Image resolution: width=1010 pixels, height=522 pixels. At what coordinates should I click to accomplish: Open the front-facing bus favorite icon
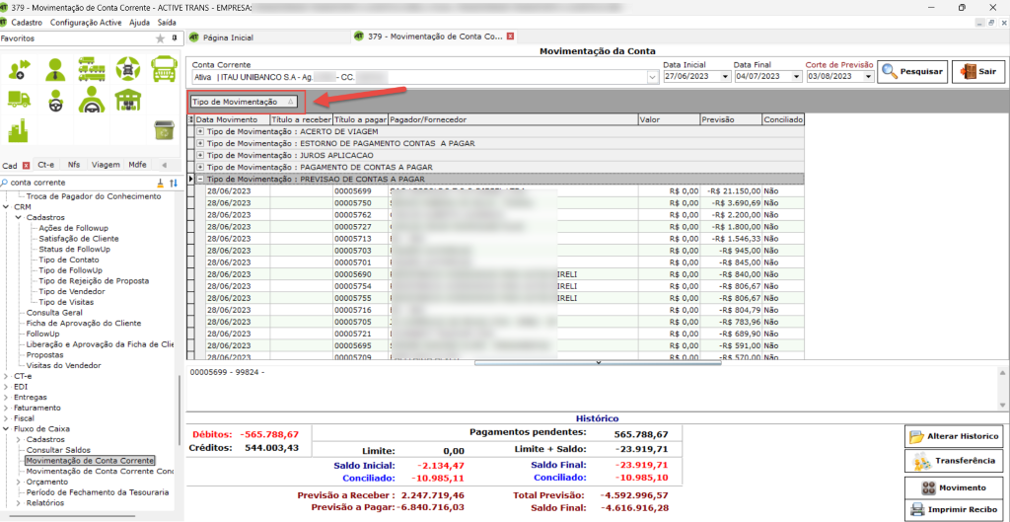pos(164,68)
